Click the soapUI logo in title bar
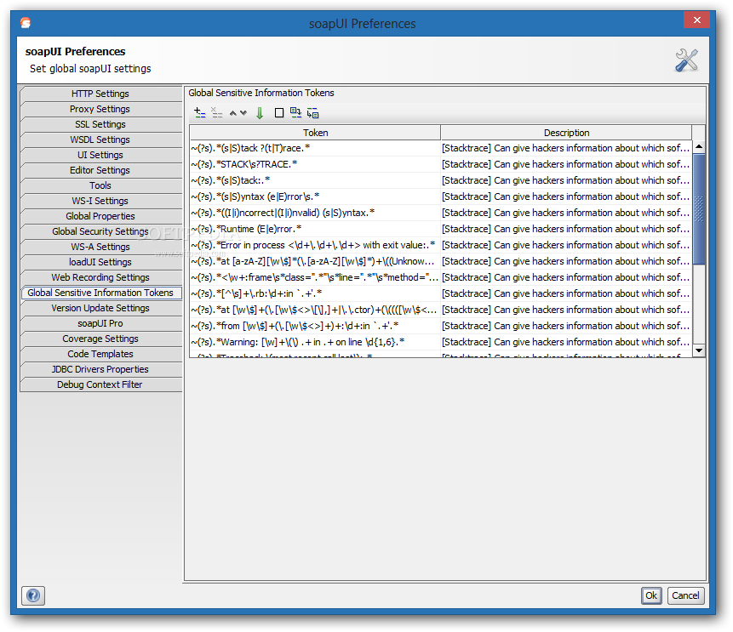Viewport: 733px width, 632px height. point(26,22)
